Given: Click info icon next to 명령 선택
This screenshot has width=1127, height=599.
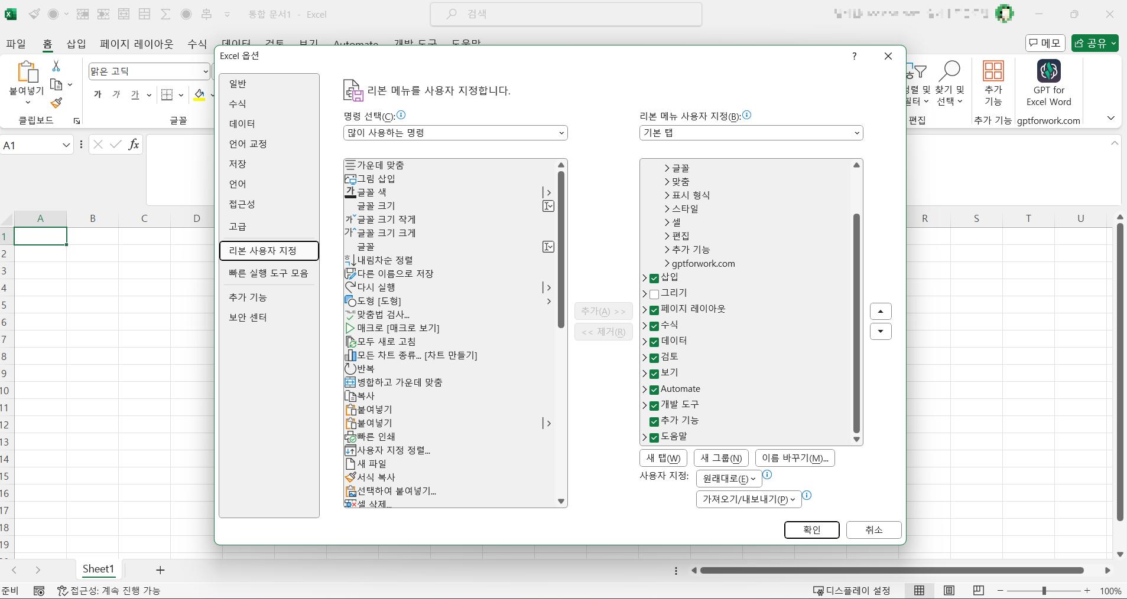Looking at the screenshot, I should 401,115.
